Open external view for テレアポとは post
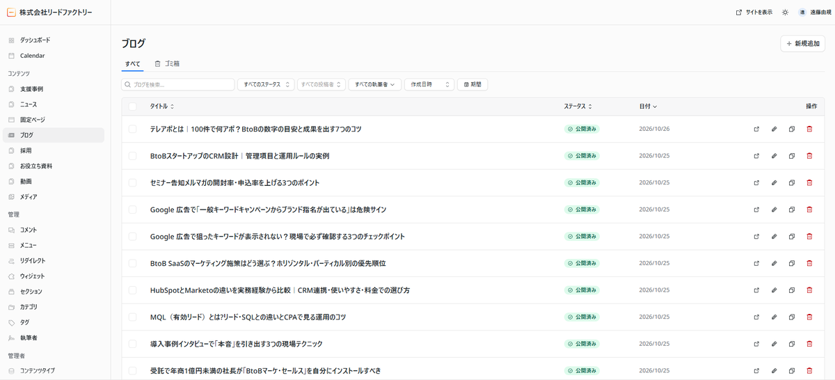The width and height of the screenshot is (835, 380). click(x=756, y=129)
